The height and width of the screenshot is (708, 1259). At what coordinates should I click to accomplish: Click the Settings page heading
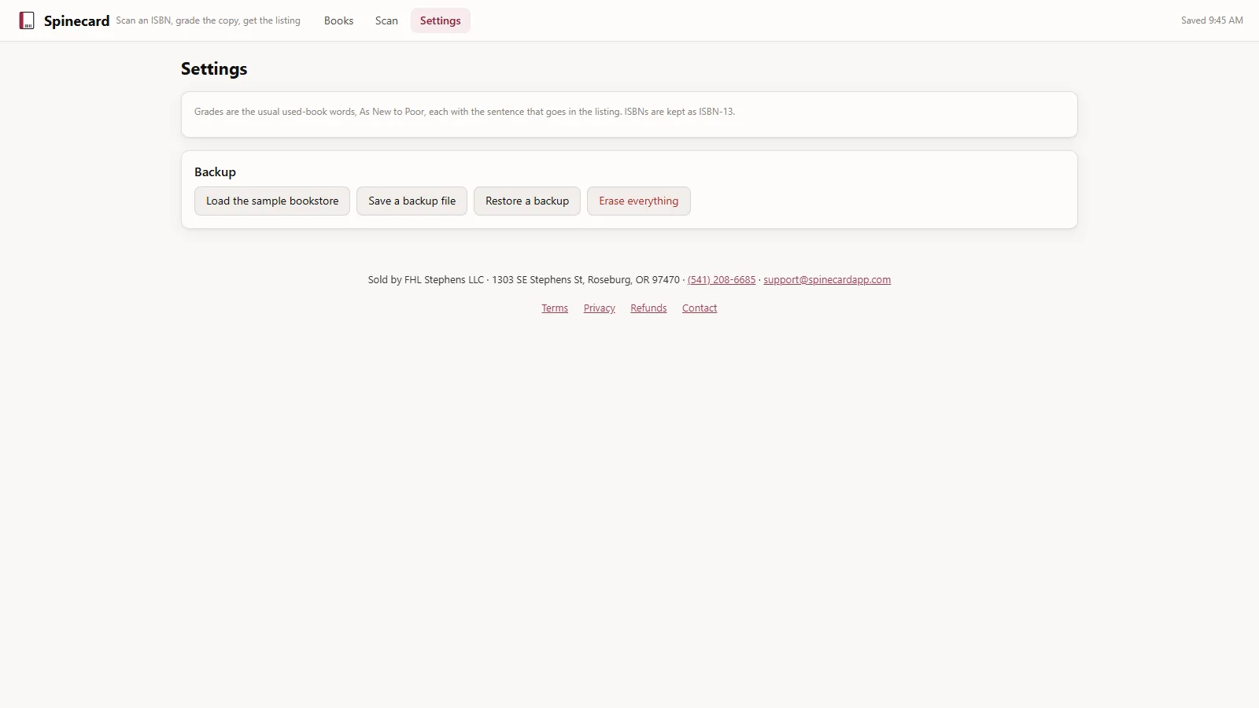pyautogui.click(x=214, y=68)
